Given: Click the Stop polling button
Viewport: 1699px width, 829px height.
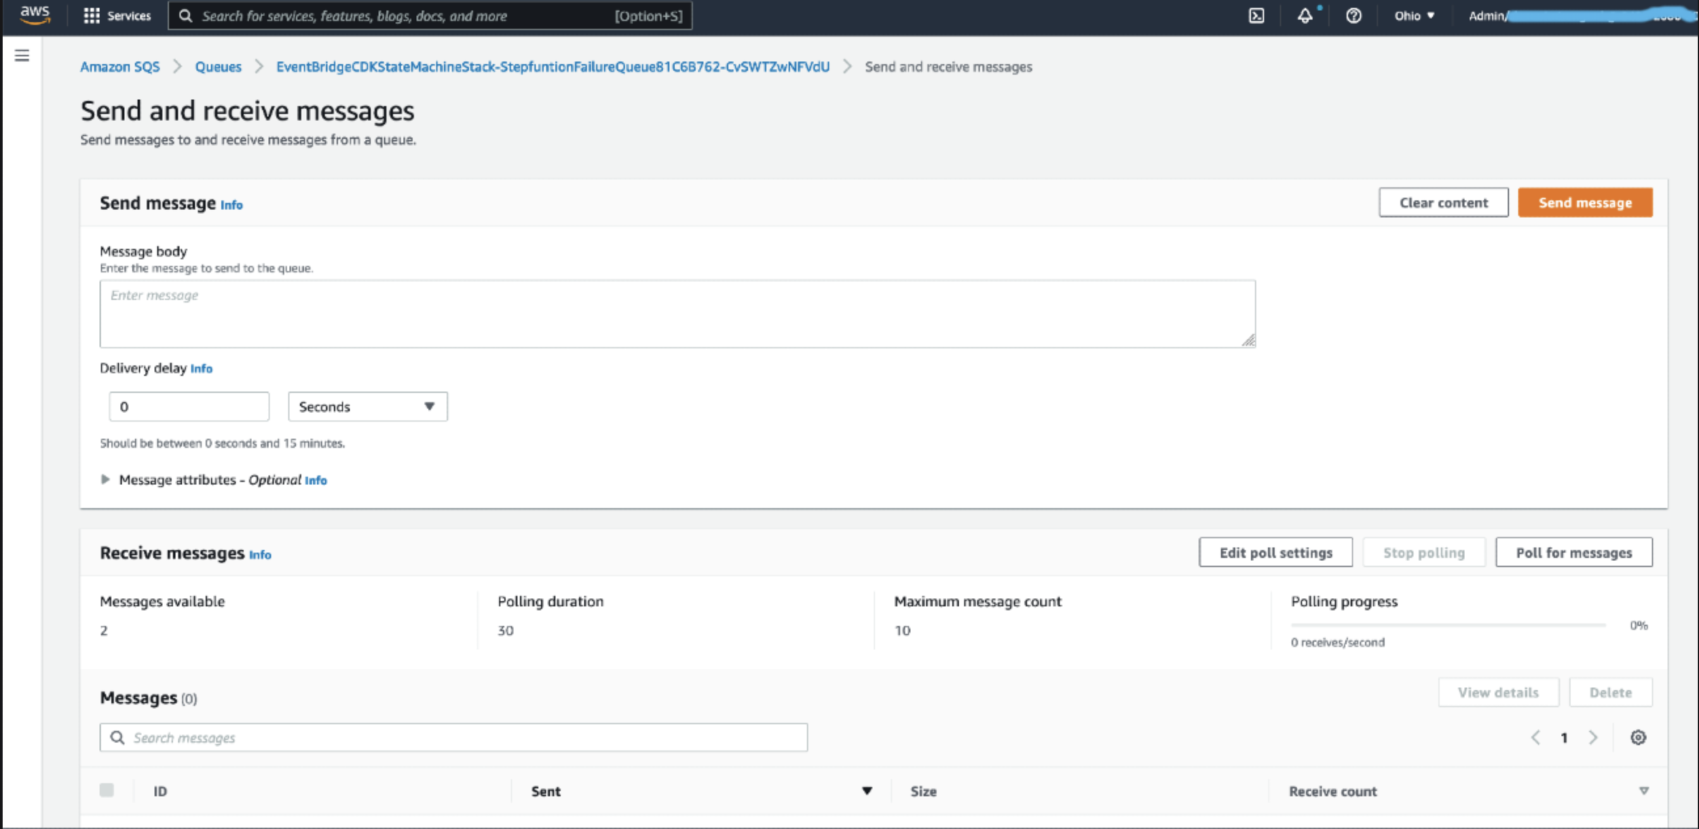Looking at the screenshot, I should pyautogui.click(x=1424, y=553).
